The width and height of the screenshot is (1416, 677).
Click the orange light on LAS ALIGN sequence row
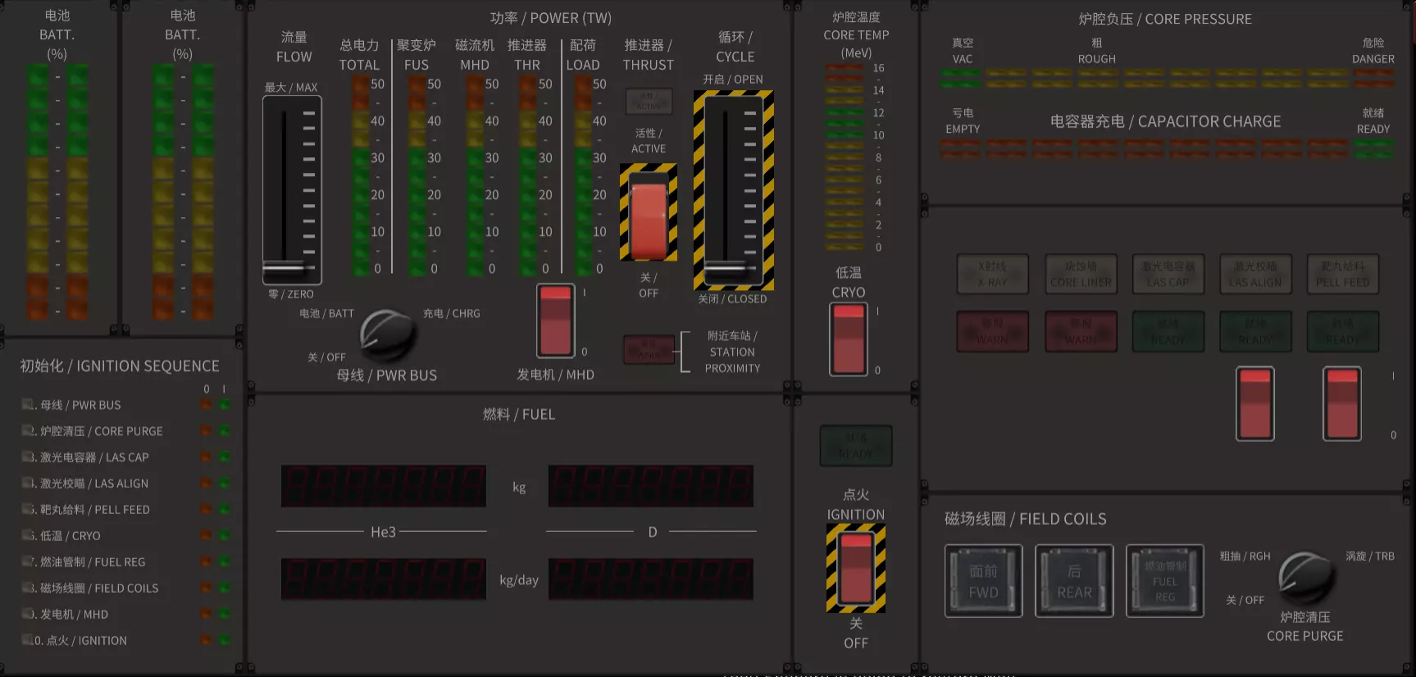206,484
